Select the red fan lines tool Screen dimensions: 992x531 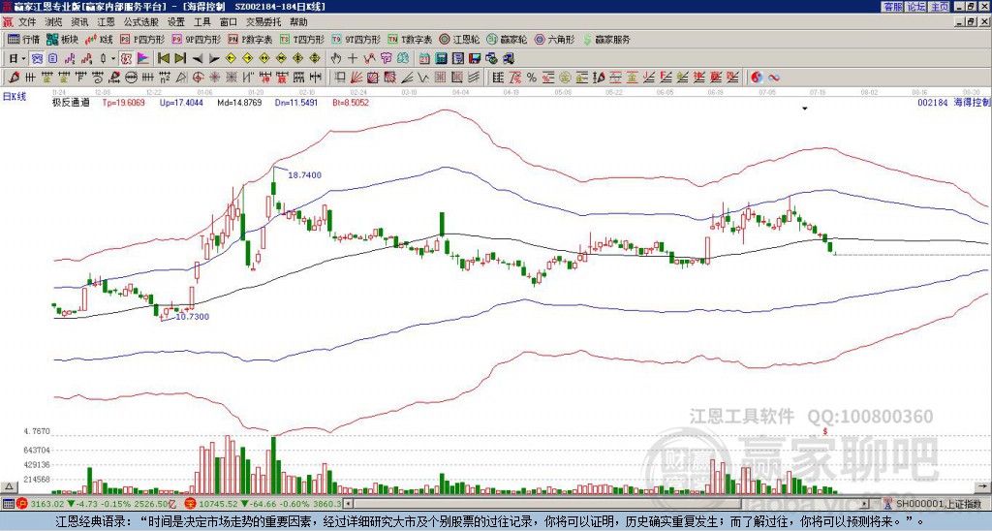click(x=356, y=78)
